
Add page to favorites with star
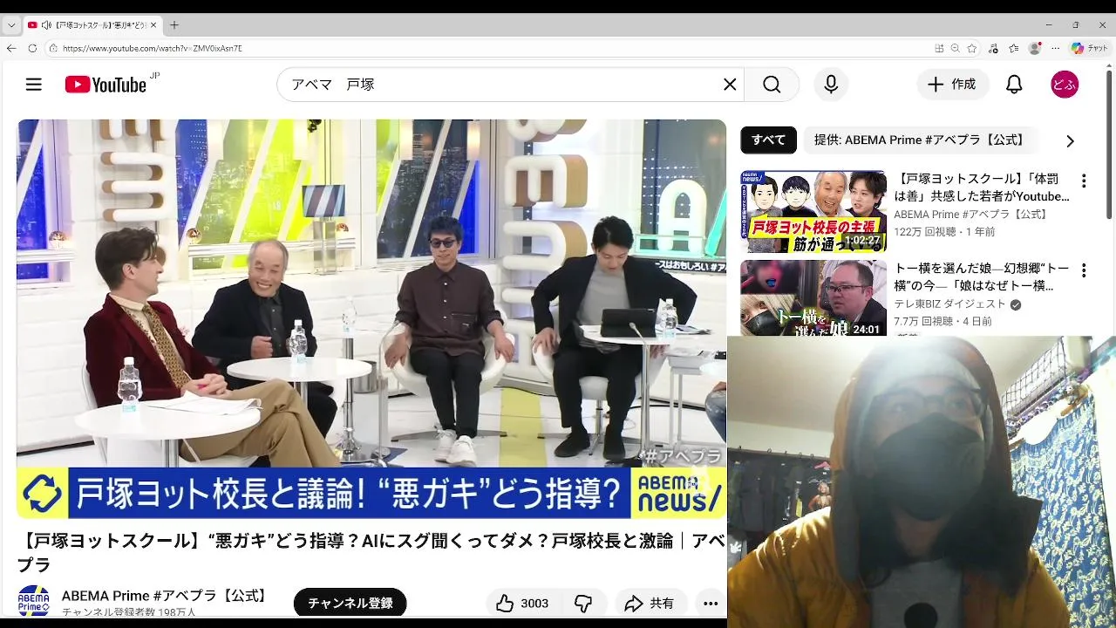click(972, 48)
